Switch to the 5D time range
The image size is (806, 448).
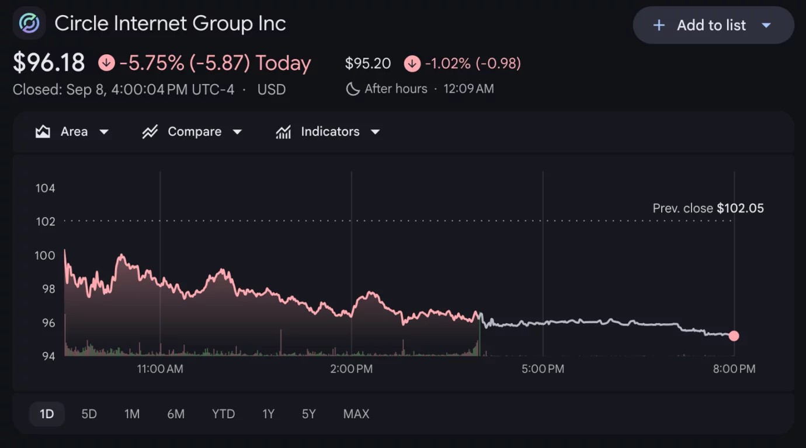(x=89, y=414)
